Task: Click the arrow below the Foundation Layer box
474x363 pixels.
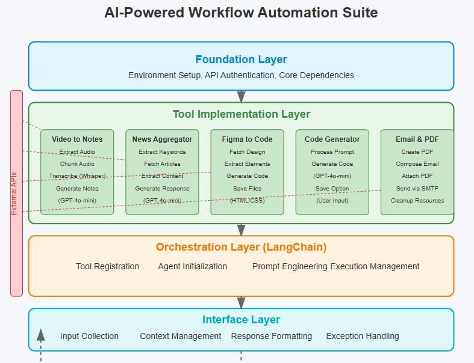Action: pos(241,96)
